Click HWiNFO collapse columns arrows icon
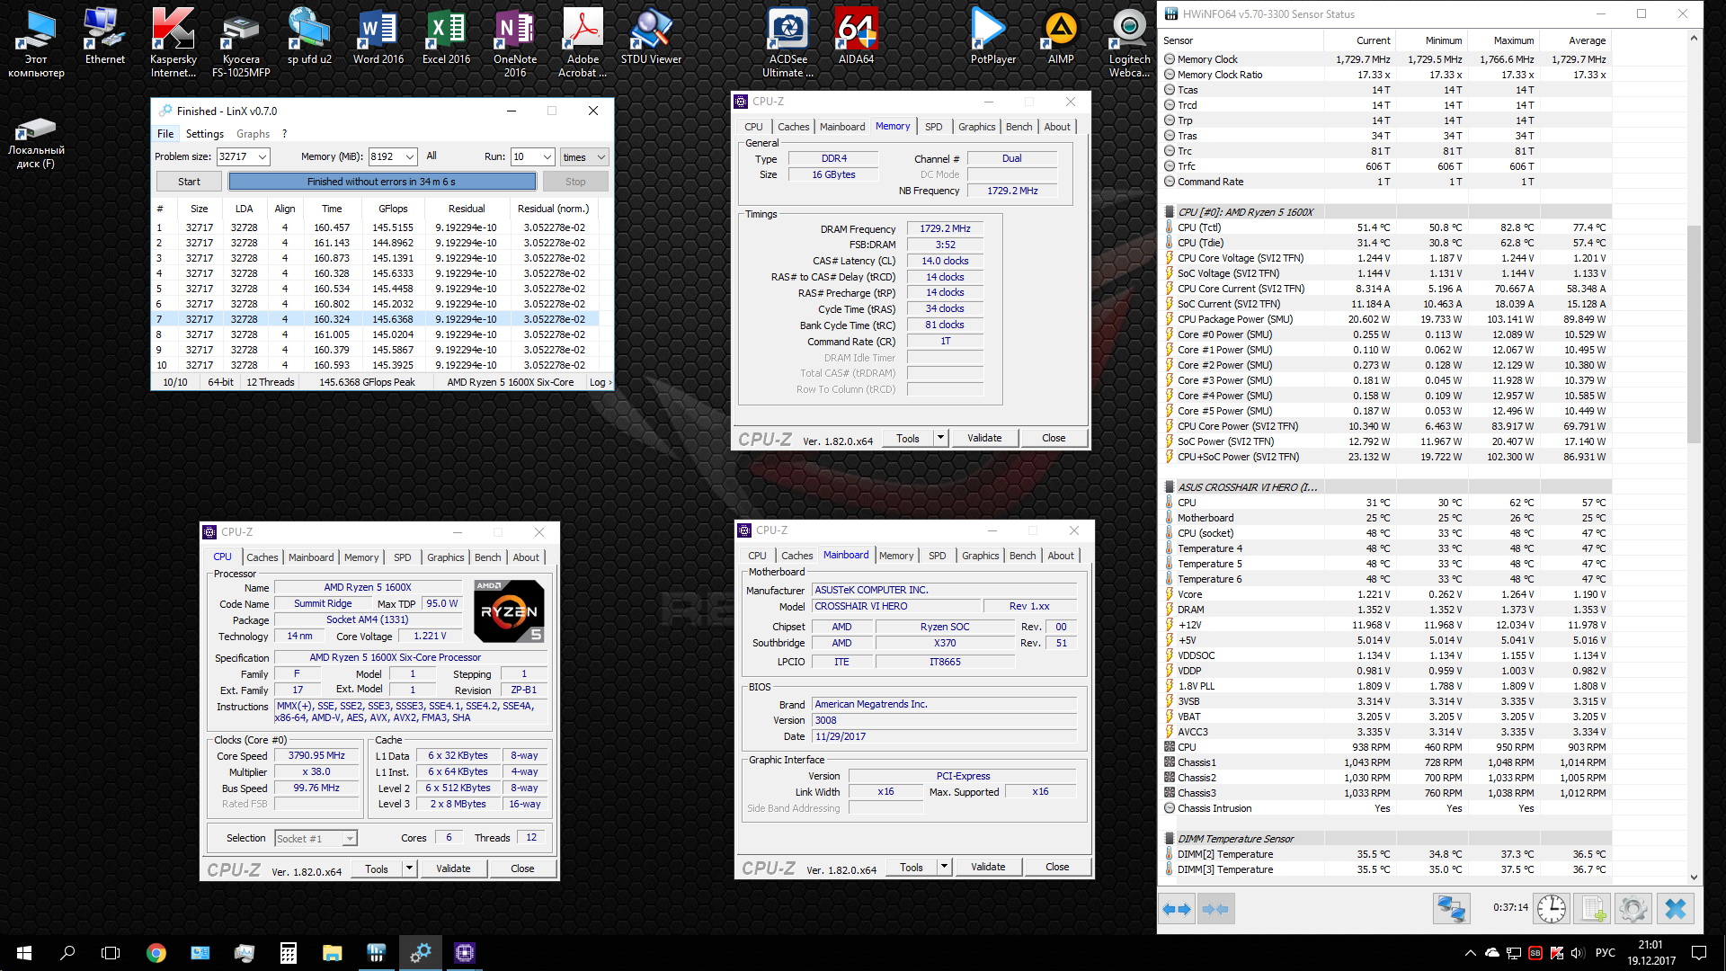The image size is (1726, 971). 1214,909
